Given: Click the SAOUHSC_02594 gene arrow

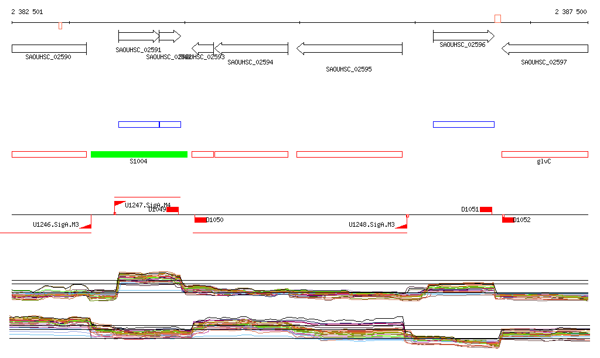Looking at the screenshot, I should (x=251, y=49).
